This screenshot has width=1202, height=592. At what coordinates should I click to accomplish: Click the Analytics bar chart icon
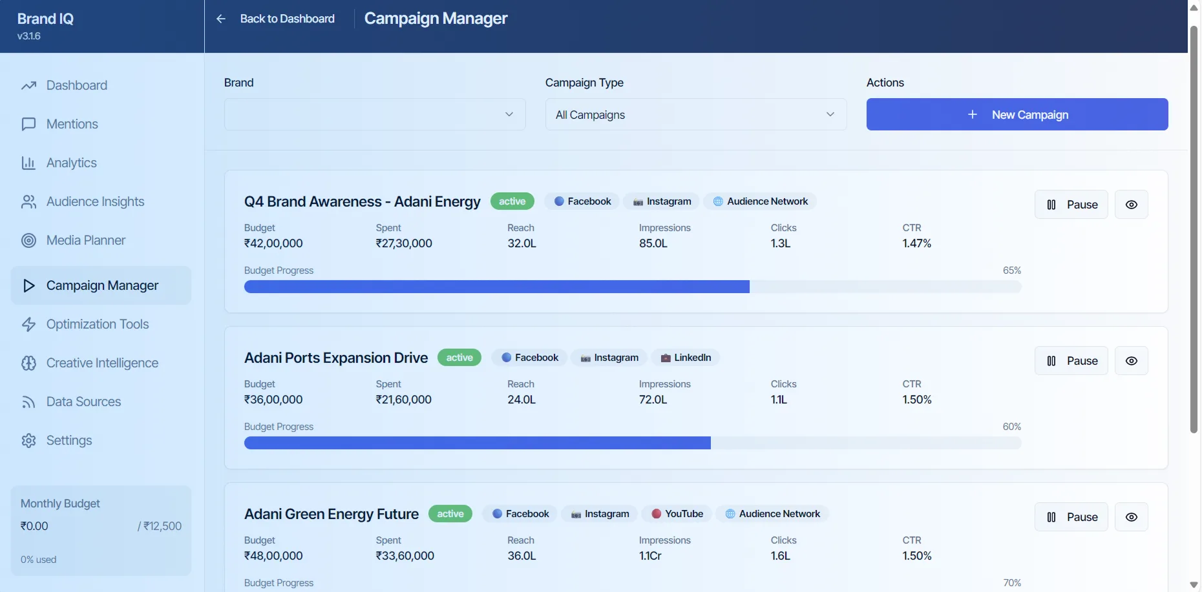point(28,163)
